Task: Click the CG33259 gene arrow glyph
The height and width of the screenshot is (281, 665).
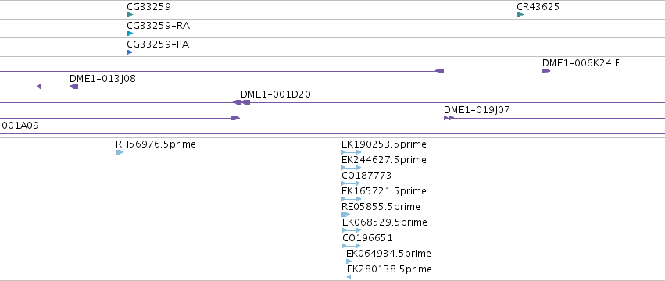Action: (x=130, y=15)
